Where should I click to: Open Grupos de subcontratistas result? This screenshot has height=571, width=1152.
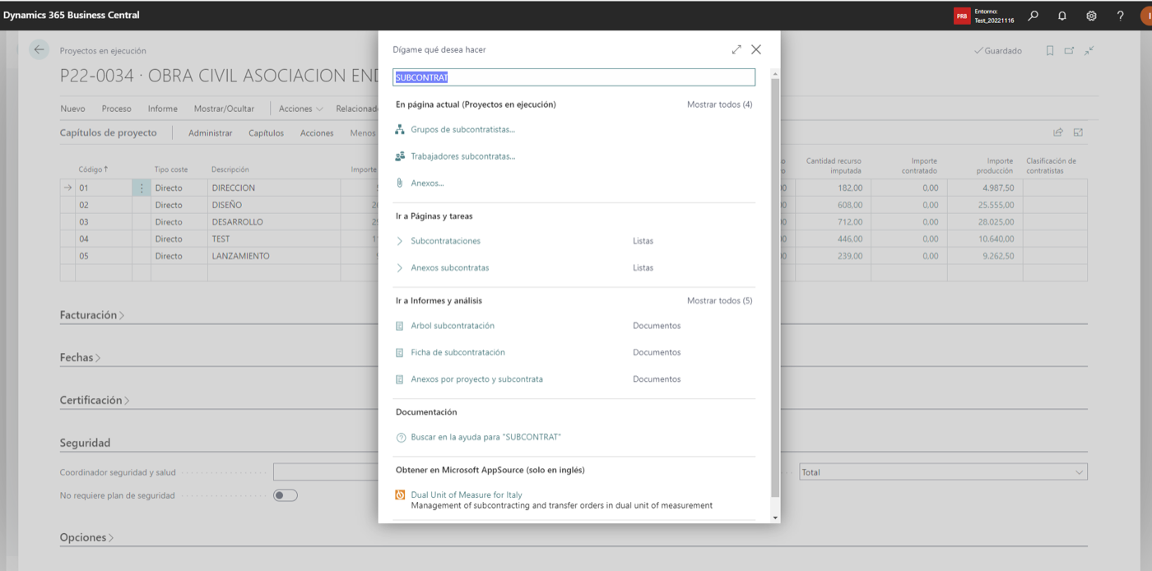(463, 129)
